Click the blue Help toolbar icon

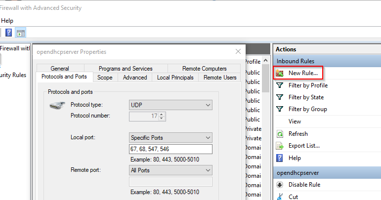point(9,33)
